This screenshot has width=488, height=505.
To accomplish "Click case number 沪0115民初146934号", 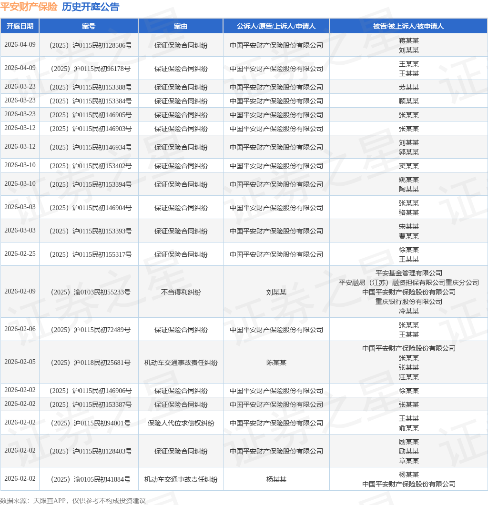I will 91,147.
